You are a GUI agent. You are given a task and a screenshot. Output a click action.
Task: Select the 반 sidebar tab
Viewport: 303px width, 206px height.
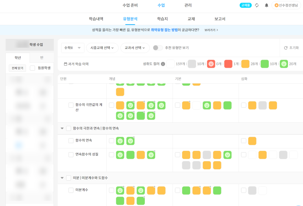(x=42, y=58)
